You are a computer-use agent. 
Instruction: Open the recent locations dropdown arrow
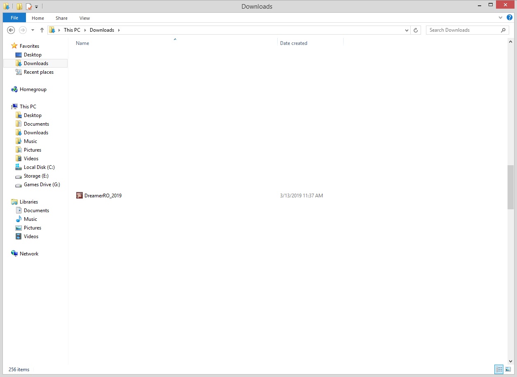click(33, 30)
